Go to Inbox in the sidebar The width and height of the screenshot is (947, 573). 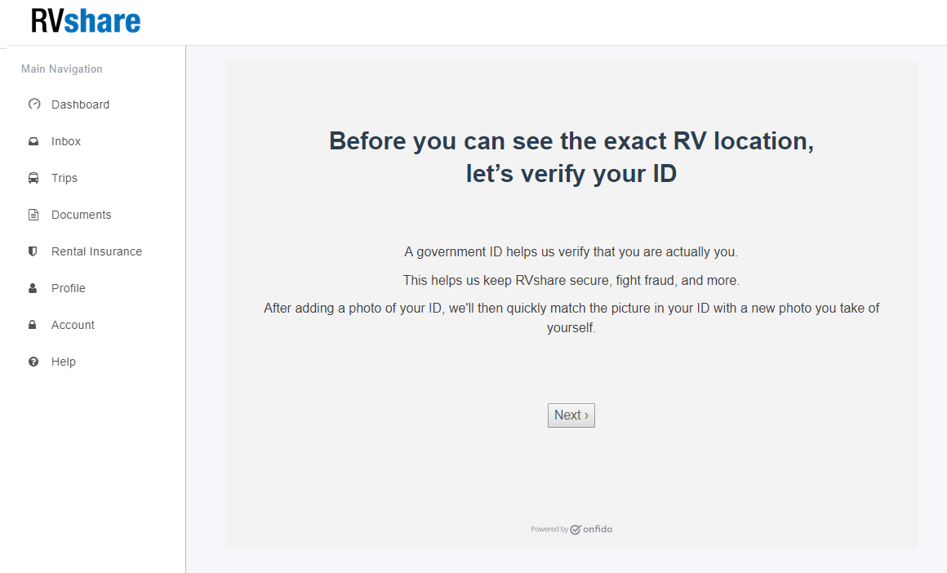pos(66,141)
